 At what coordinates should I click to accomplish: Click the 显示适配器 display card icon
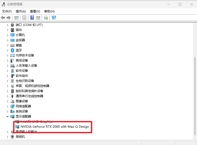tap(12, 117)
